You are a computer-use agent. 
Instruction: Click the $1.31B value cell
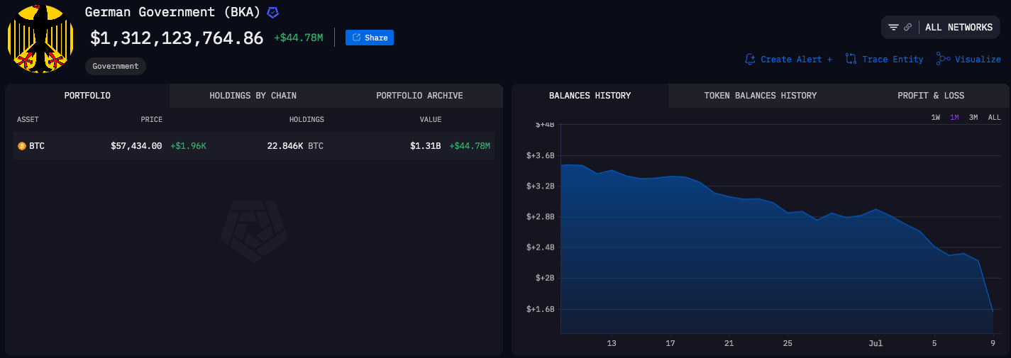[x=426, y=146]
